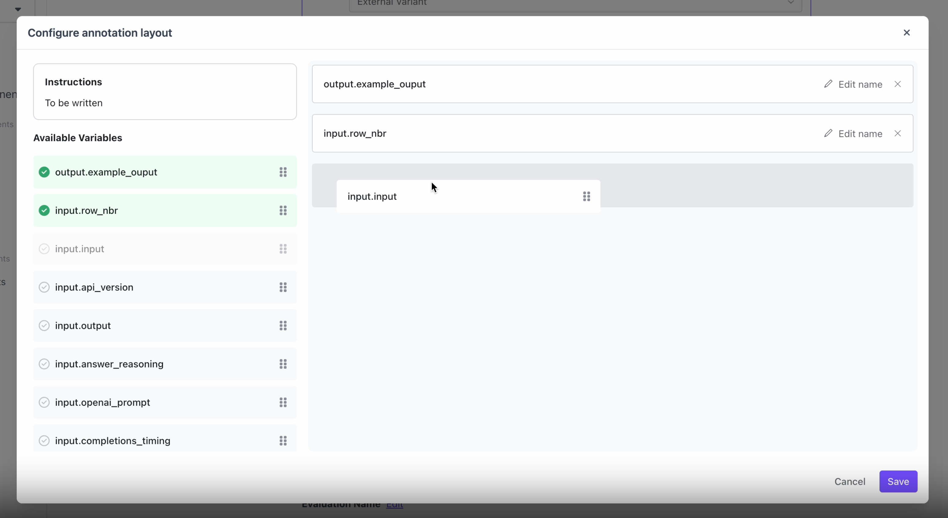The height and width of the screenshot is (518, 948).
Task: Check the circle next to input.api_version
Action: coord(44,287)
